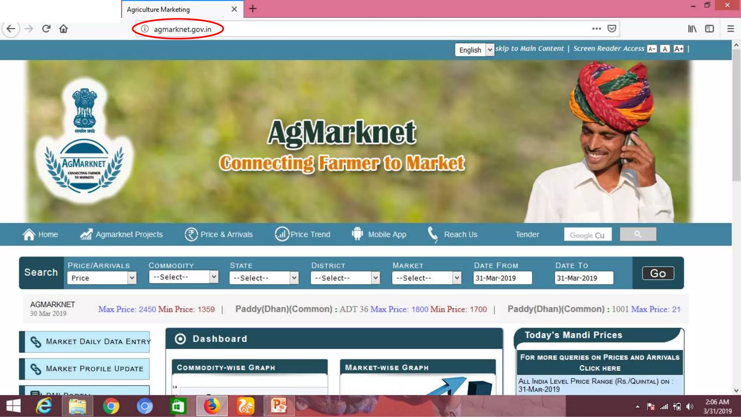This screenshot has width=741, height=417.
Task: Click the site search magnifier button
Action: coord(638,234)
